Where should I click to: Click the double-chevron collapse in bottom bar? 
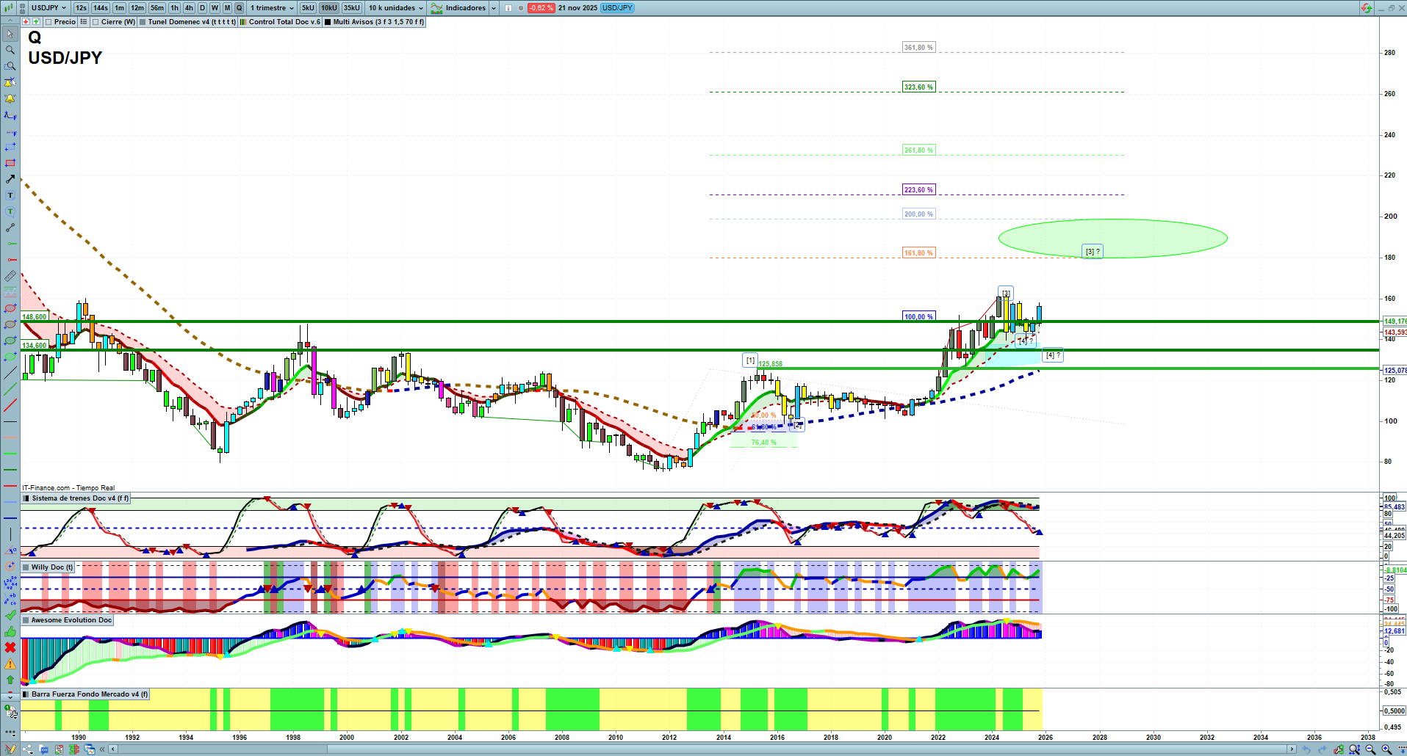pyautogui.click(x=103, y=749)
